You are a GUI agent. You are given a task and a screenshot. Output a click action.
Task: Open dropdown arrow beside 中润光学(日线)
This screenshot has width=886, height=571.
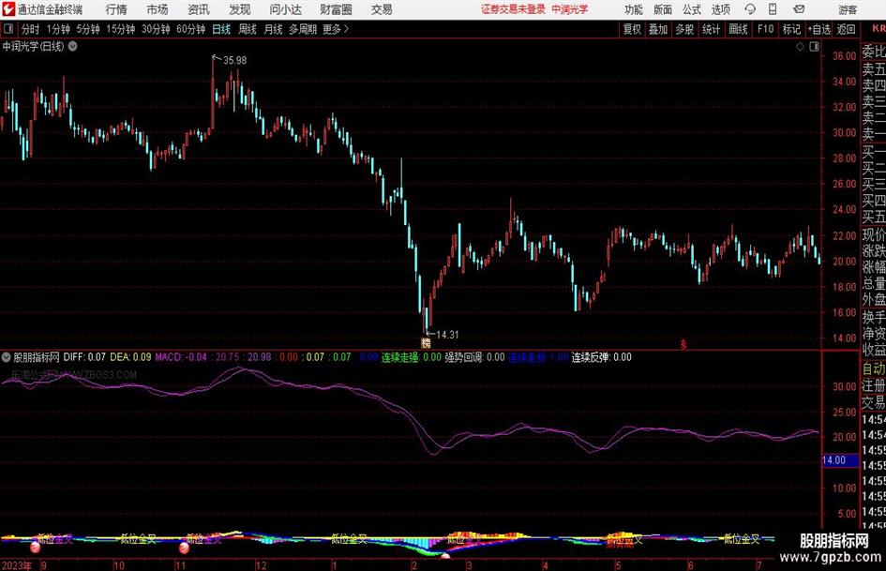tap(73, 46)
